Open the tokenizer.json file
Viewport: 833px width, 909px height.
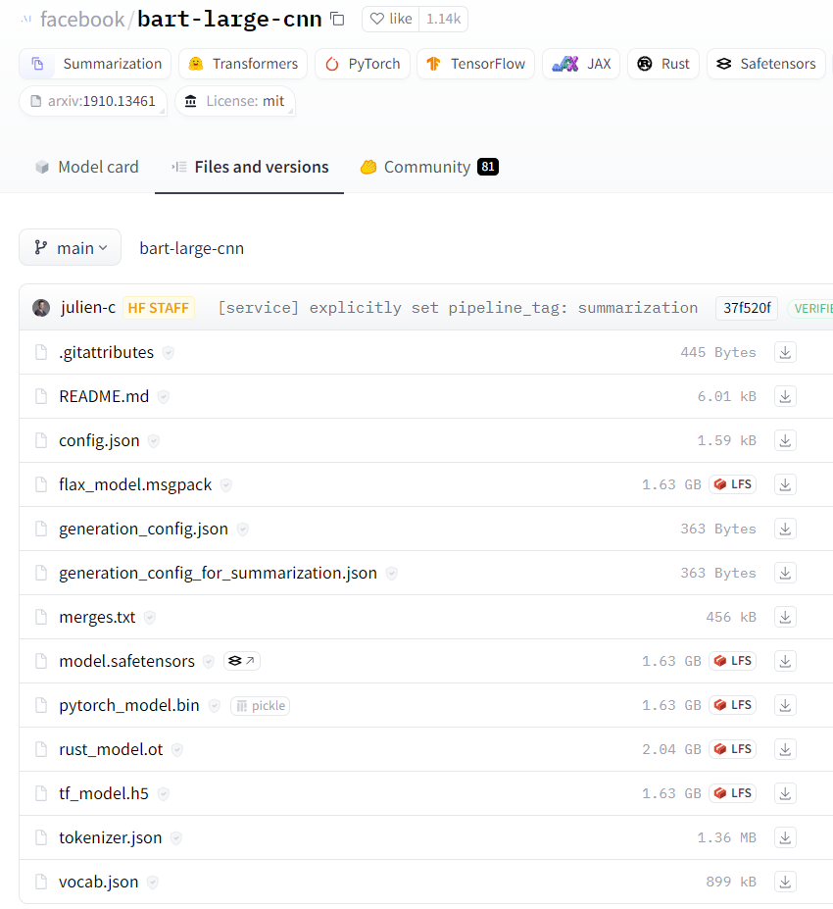111,837
